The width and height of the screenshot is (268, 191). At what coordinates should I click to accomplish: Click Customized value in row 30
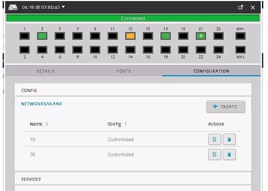[120, 154]
